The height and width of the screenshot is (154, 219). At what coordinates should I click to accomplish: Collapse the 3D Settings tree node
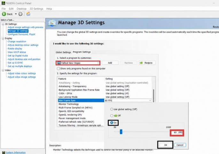click(3, 24)
